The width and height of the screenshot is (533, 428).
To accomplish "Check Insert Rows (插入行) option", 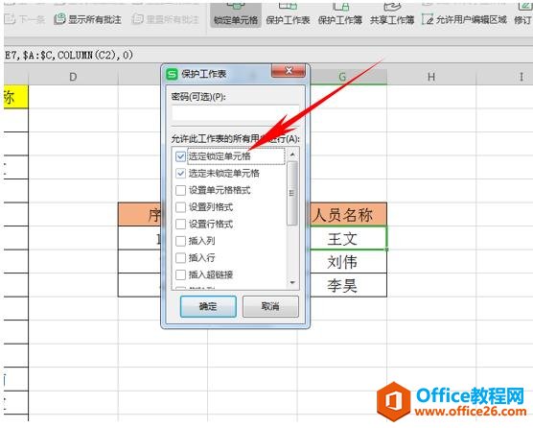I will 180,258.
